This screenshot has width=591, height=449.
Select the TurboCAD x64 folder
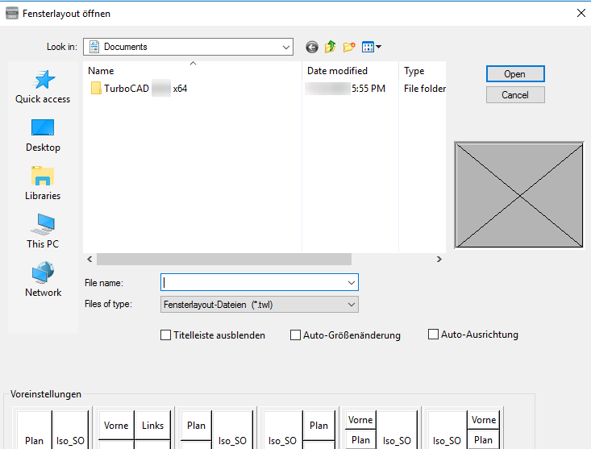pos(139,89)
